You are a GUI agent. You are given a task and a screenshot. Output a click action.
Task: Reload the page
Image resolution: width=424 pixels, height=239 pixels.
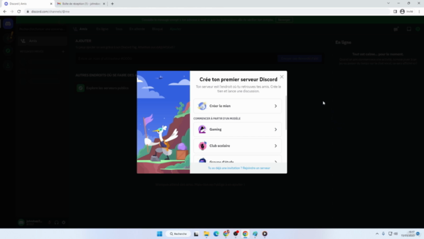click(19, 12)
